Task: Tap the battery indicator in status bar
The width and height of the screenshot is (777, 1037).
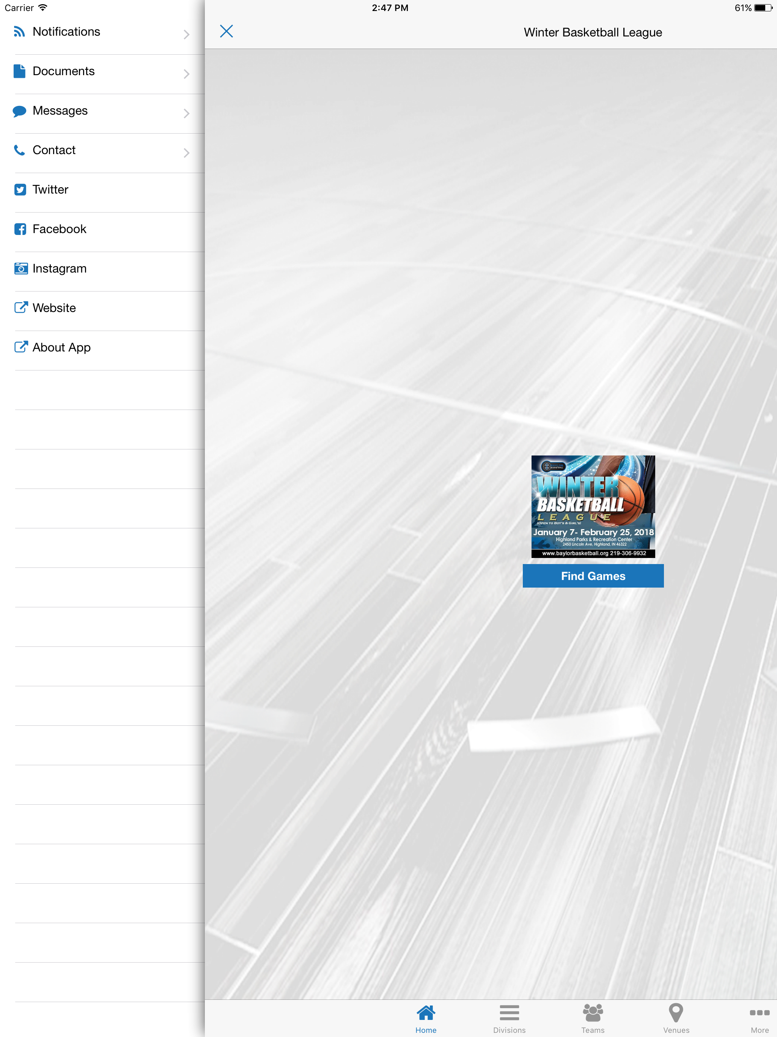Action: [763, 8]
